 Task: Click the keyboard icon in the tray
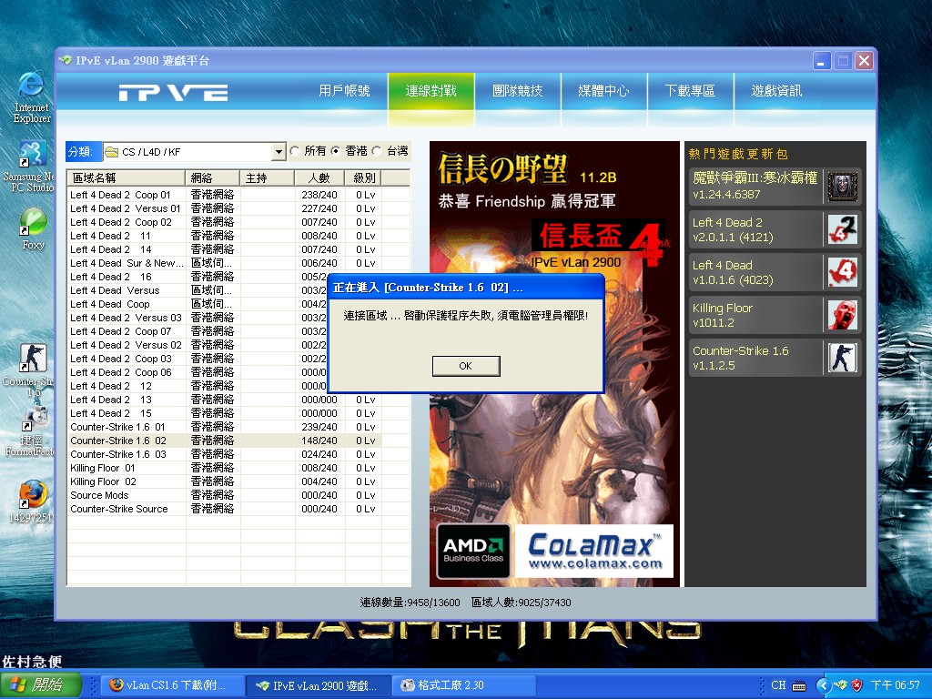(799, 686)
